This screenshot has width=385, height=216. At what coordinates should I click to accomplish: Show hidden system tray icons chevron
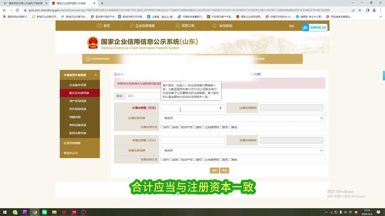tap(326, 212)
